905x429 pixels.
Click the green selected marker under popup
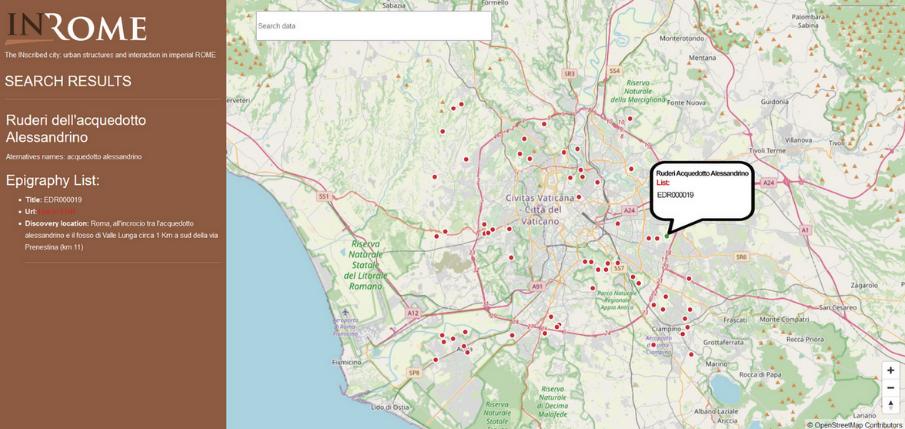point(666,236)
